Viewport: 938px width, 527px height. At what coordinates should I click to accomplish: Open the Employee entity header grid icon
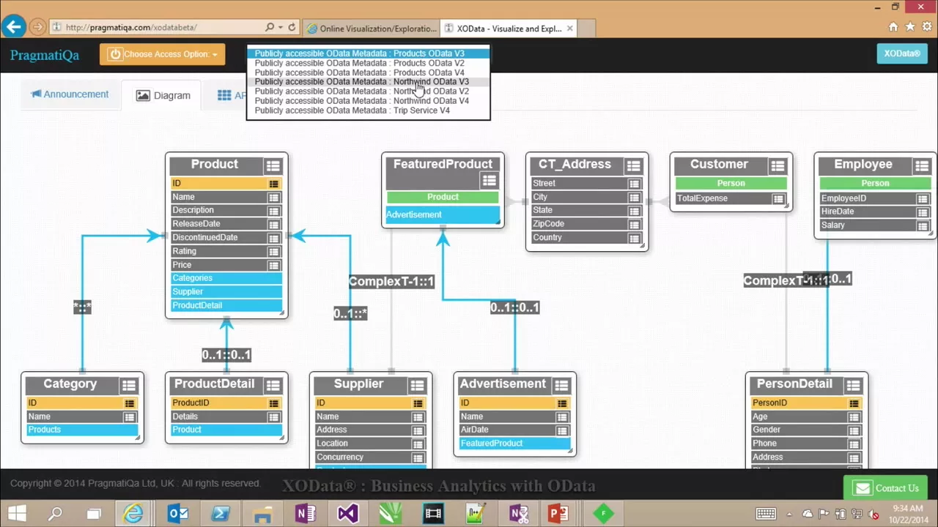tap(922, 166)
